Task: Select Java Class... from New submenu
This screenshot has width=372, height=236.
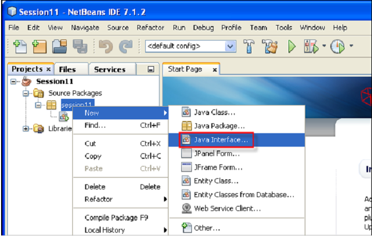Action: click(x=236, y=112)
